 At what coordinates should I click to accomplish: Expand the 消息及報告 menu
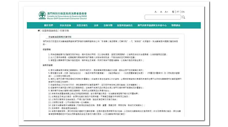(82, 25)
